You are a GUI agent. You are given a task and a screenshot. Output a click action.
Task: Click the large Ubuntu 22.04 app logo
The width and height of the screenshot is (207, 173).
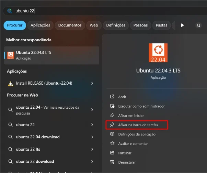158,53
